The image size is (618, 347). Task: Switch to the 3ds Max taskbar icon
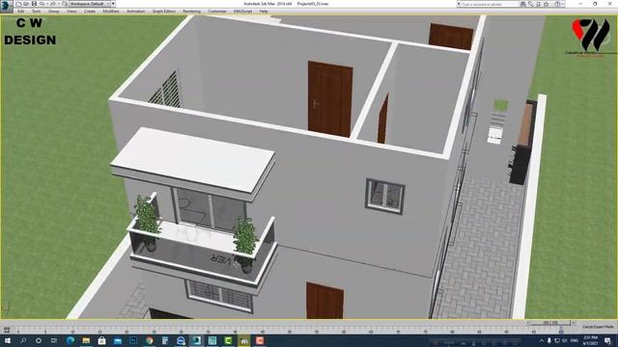(x=197, y=340)
